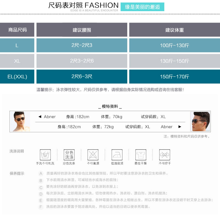
Task: Open the left model photo thumbnail
Action: point(20,121)
